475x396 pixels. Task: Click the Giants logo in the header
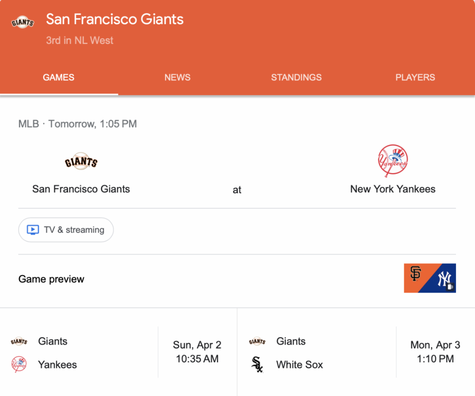tap(22, 22)
